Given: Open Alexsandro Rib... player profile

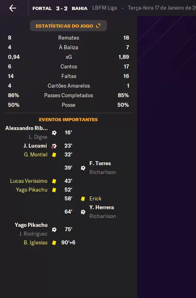Looking at the screenshot, I should [x=26, y=128].
